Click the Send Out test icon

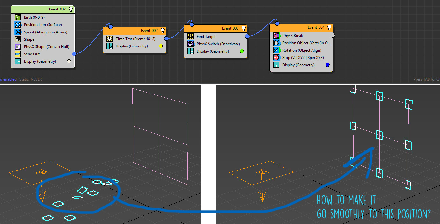(18, 54)
